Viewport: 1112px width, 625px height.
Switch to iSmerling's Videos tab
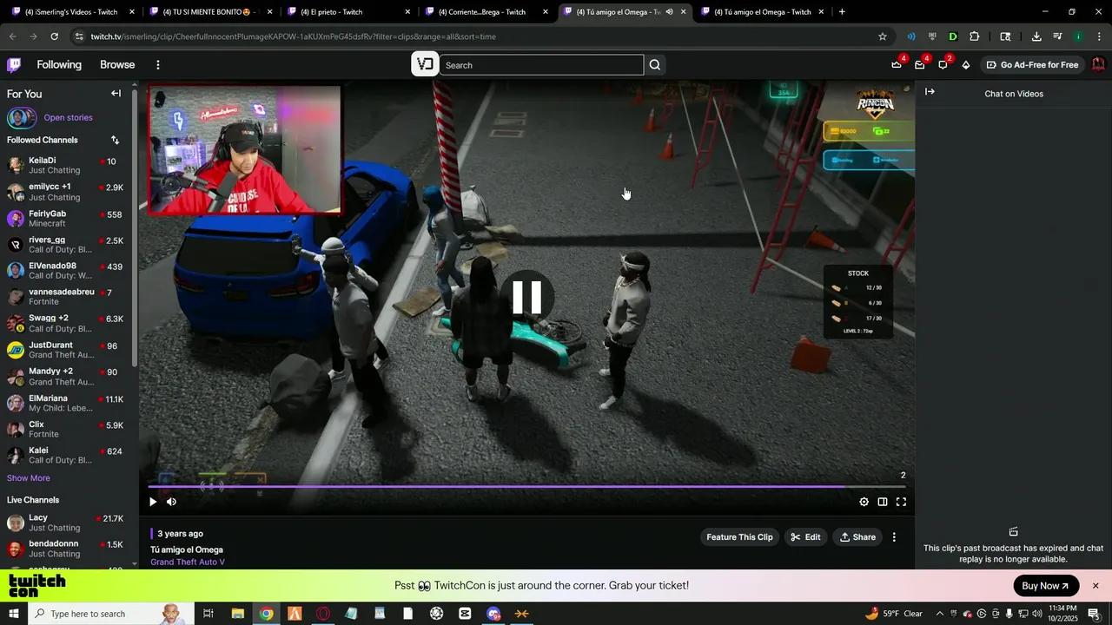point(71,12)
